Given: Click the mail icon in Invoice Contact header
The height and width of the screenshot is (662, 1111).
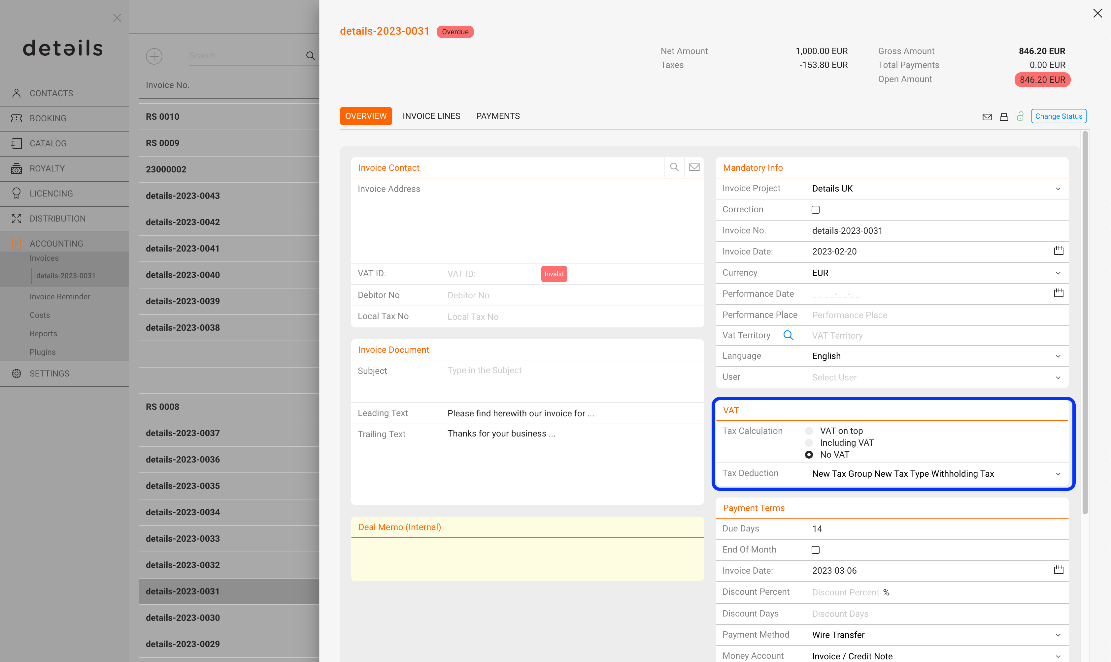Looking at the screenshot, I should [x=694, y=167].
